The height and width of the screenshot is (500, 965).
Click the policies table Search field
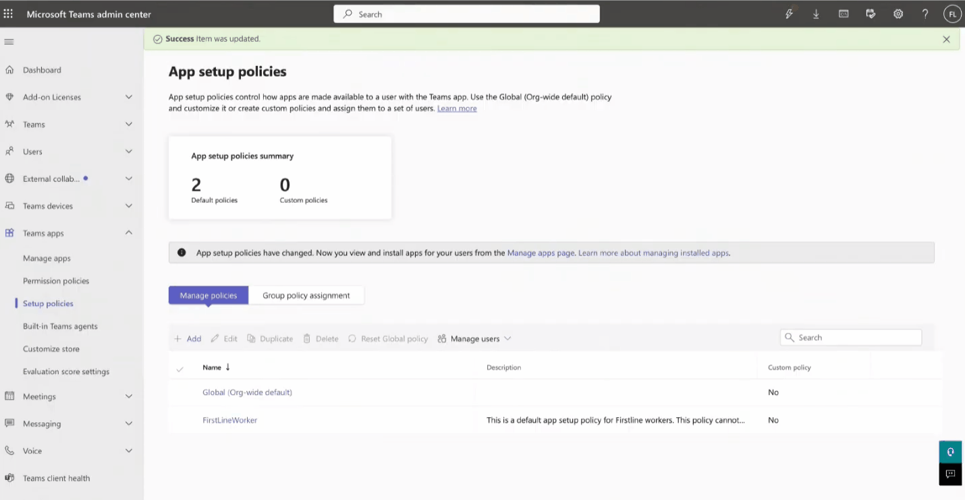pos(851,338)
